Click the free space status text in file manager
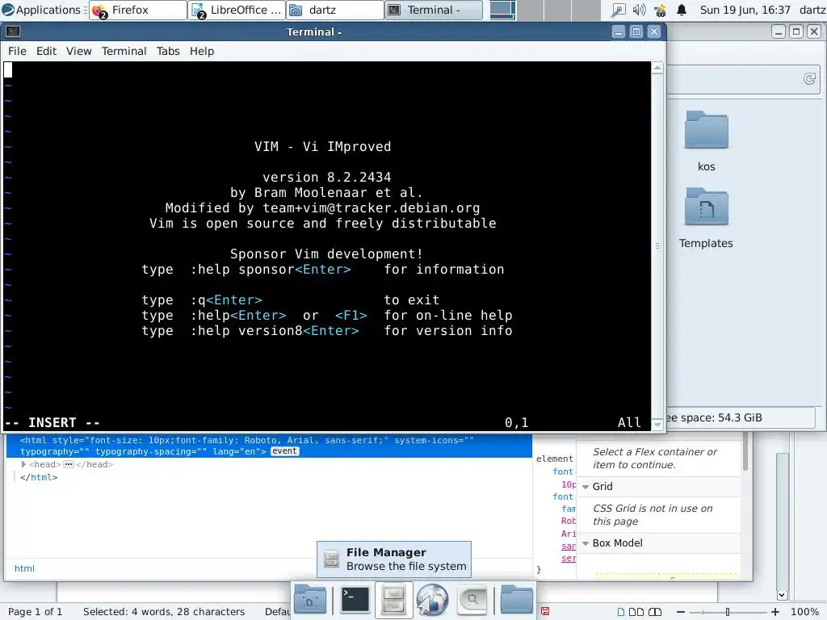 pyautogui.click(x=714, y=417)
